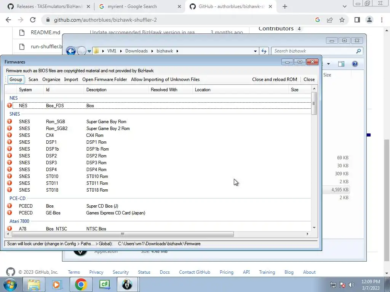Share this page via the Chrome share icon

coord(330,20)
